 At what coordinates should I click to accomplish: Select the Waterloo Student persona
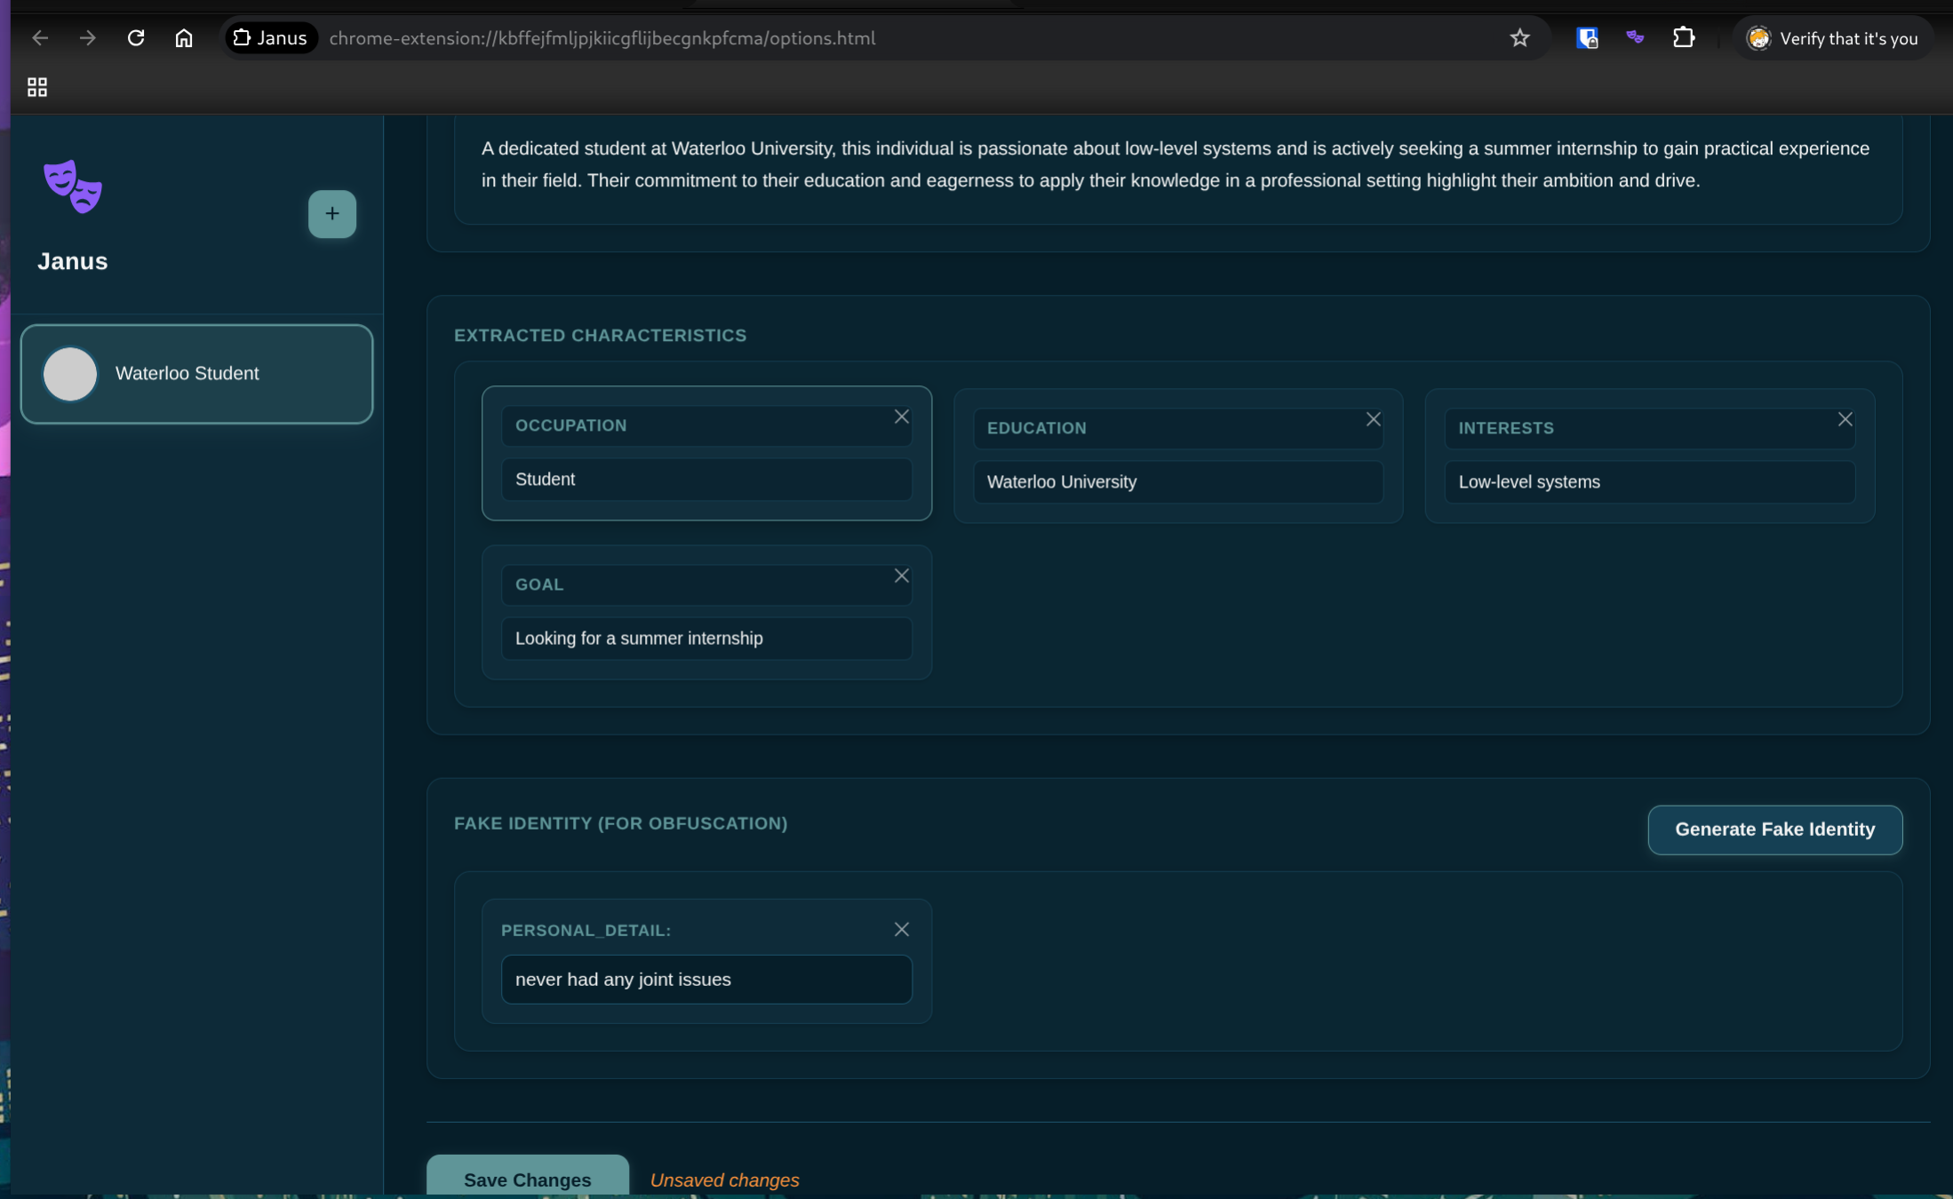(196, 373)
